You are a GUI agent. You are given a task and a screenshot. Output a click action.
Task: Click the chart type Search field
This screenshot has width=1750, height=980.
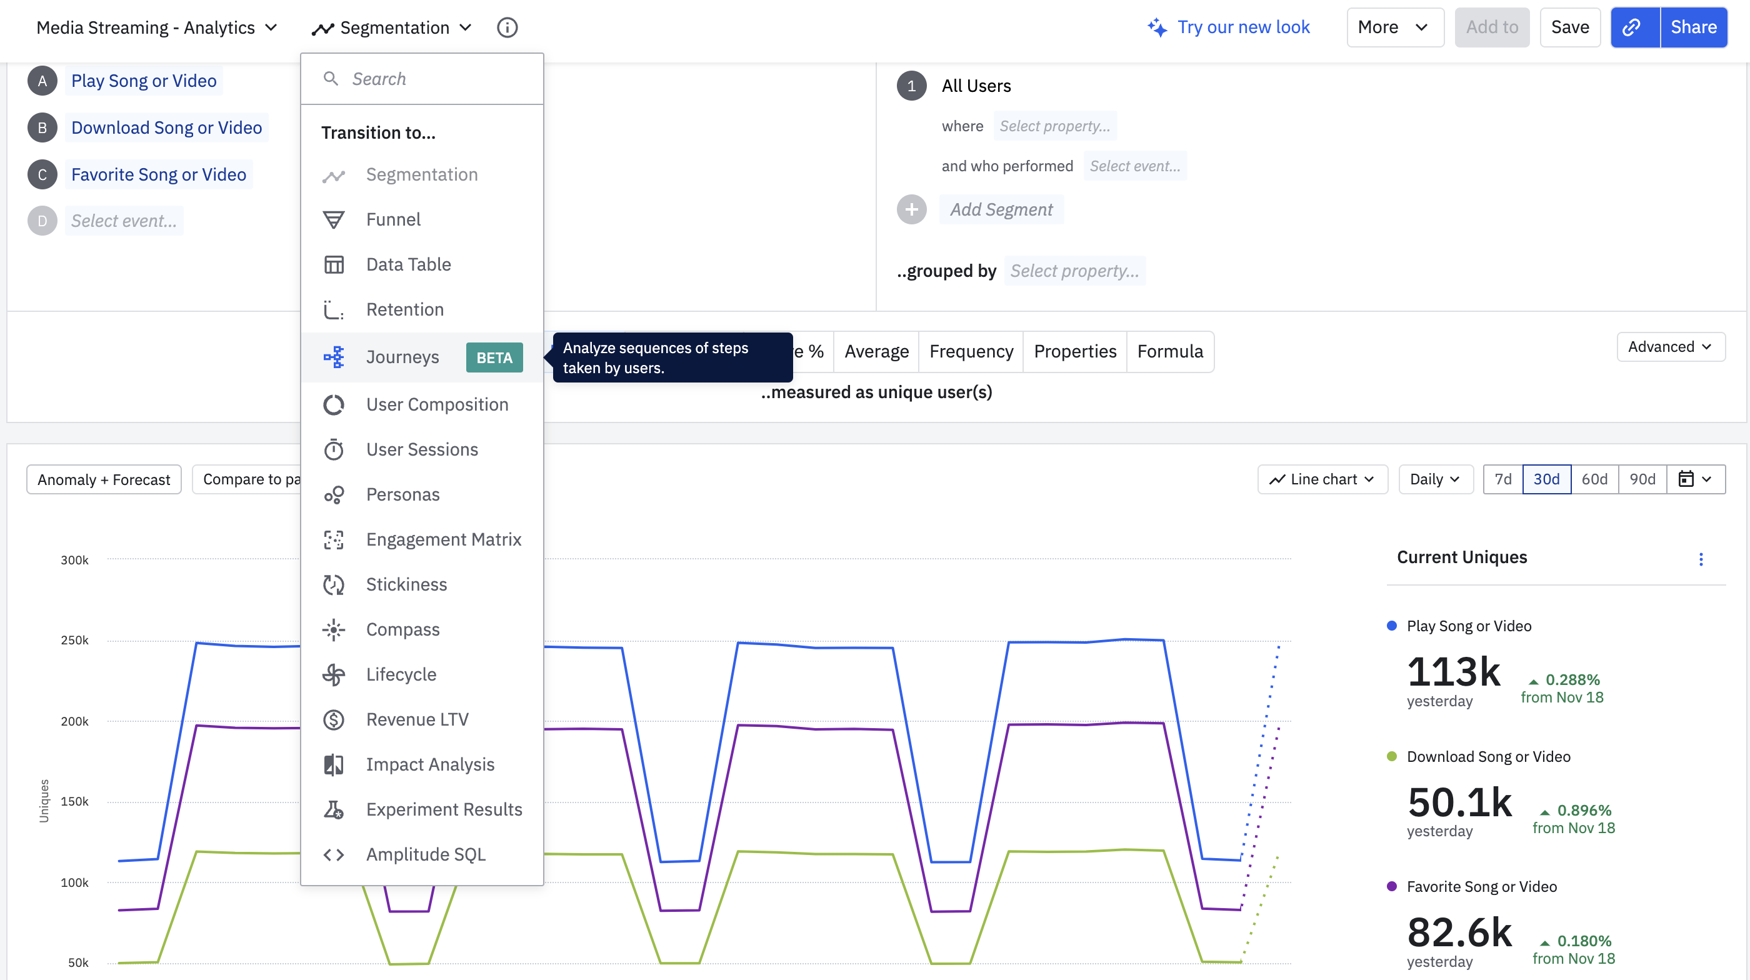pos(435,79)
